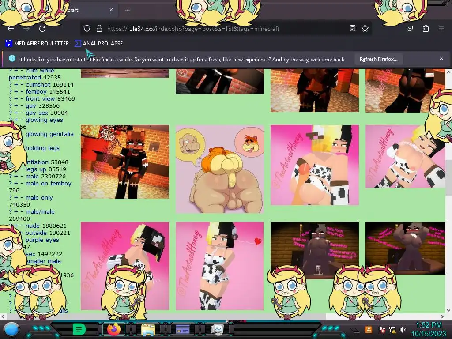Reload the current page
Viewport: 452px width, 339px height.
click(x=42, y=29)
